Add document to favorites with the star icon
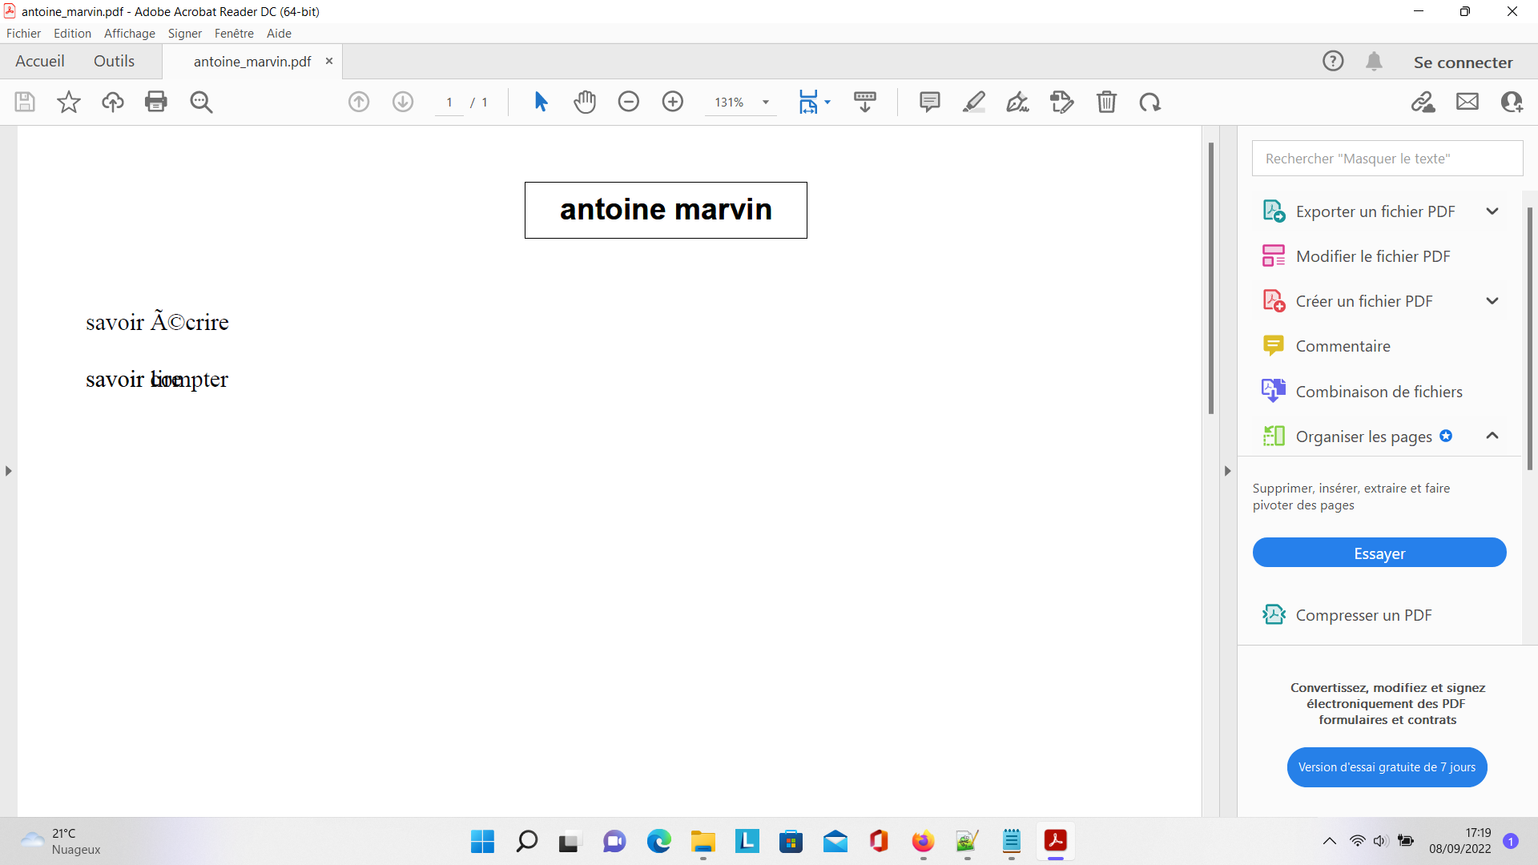This screenshot has width=1538, height=865. (68, 102)
